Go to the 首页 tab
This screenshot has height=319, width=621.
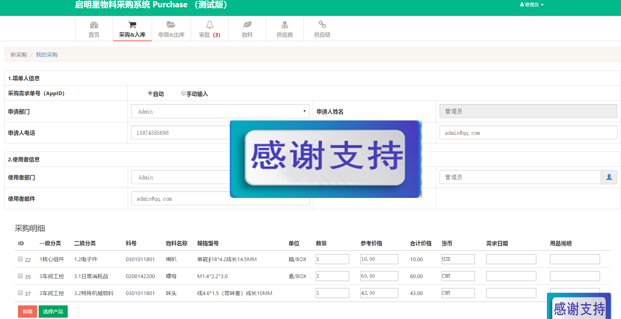tap(94, 29)
